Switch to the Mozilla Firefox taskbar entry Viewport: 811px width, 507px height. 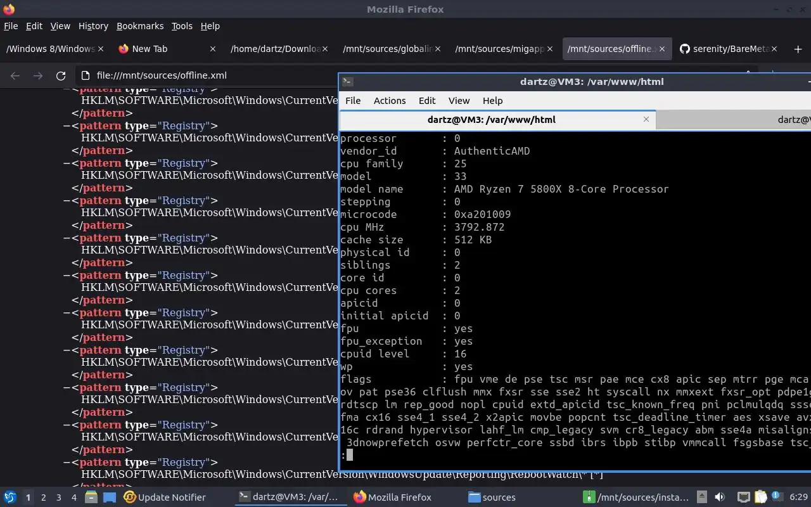click(x=393, y=497)
